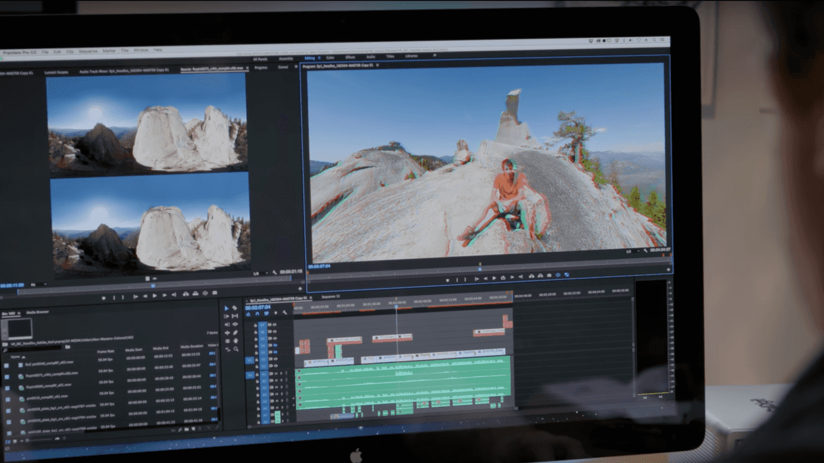Viewport: 824px width, 463px height.
Task: Toggle lock on topmost video track
Action: click(255, 325)
